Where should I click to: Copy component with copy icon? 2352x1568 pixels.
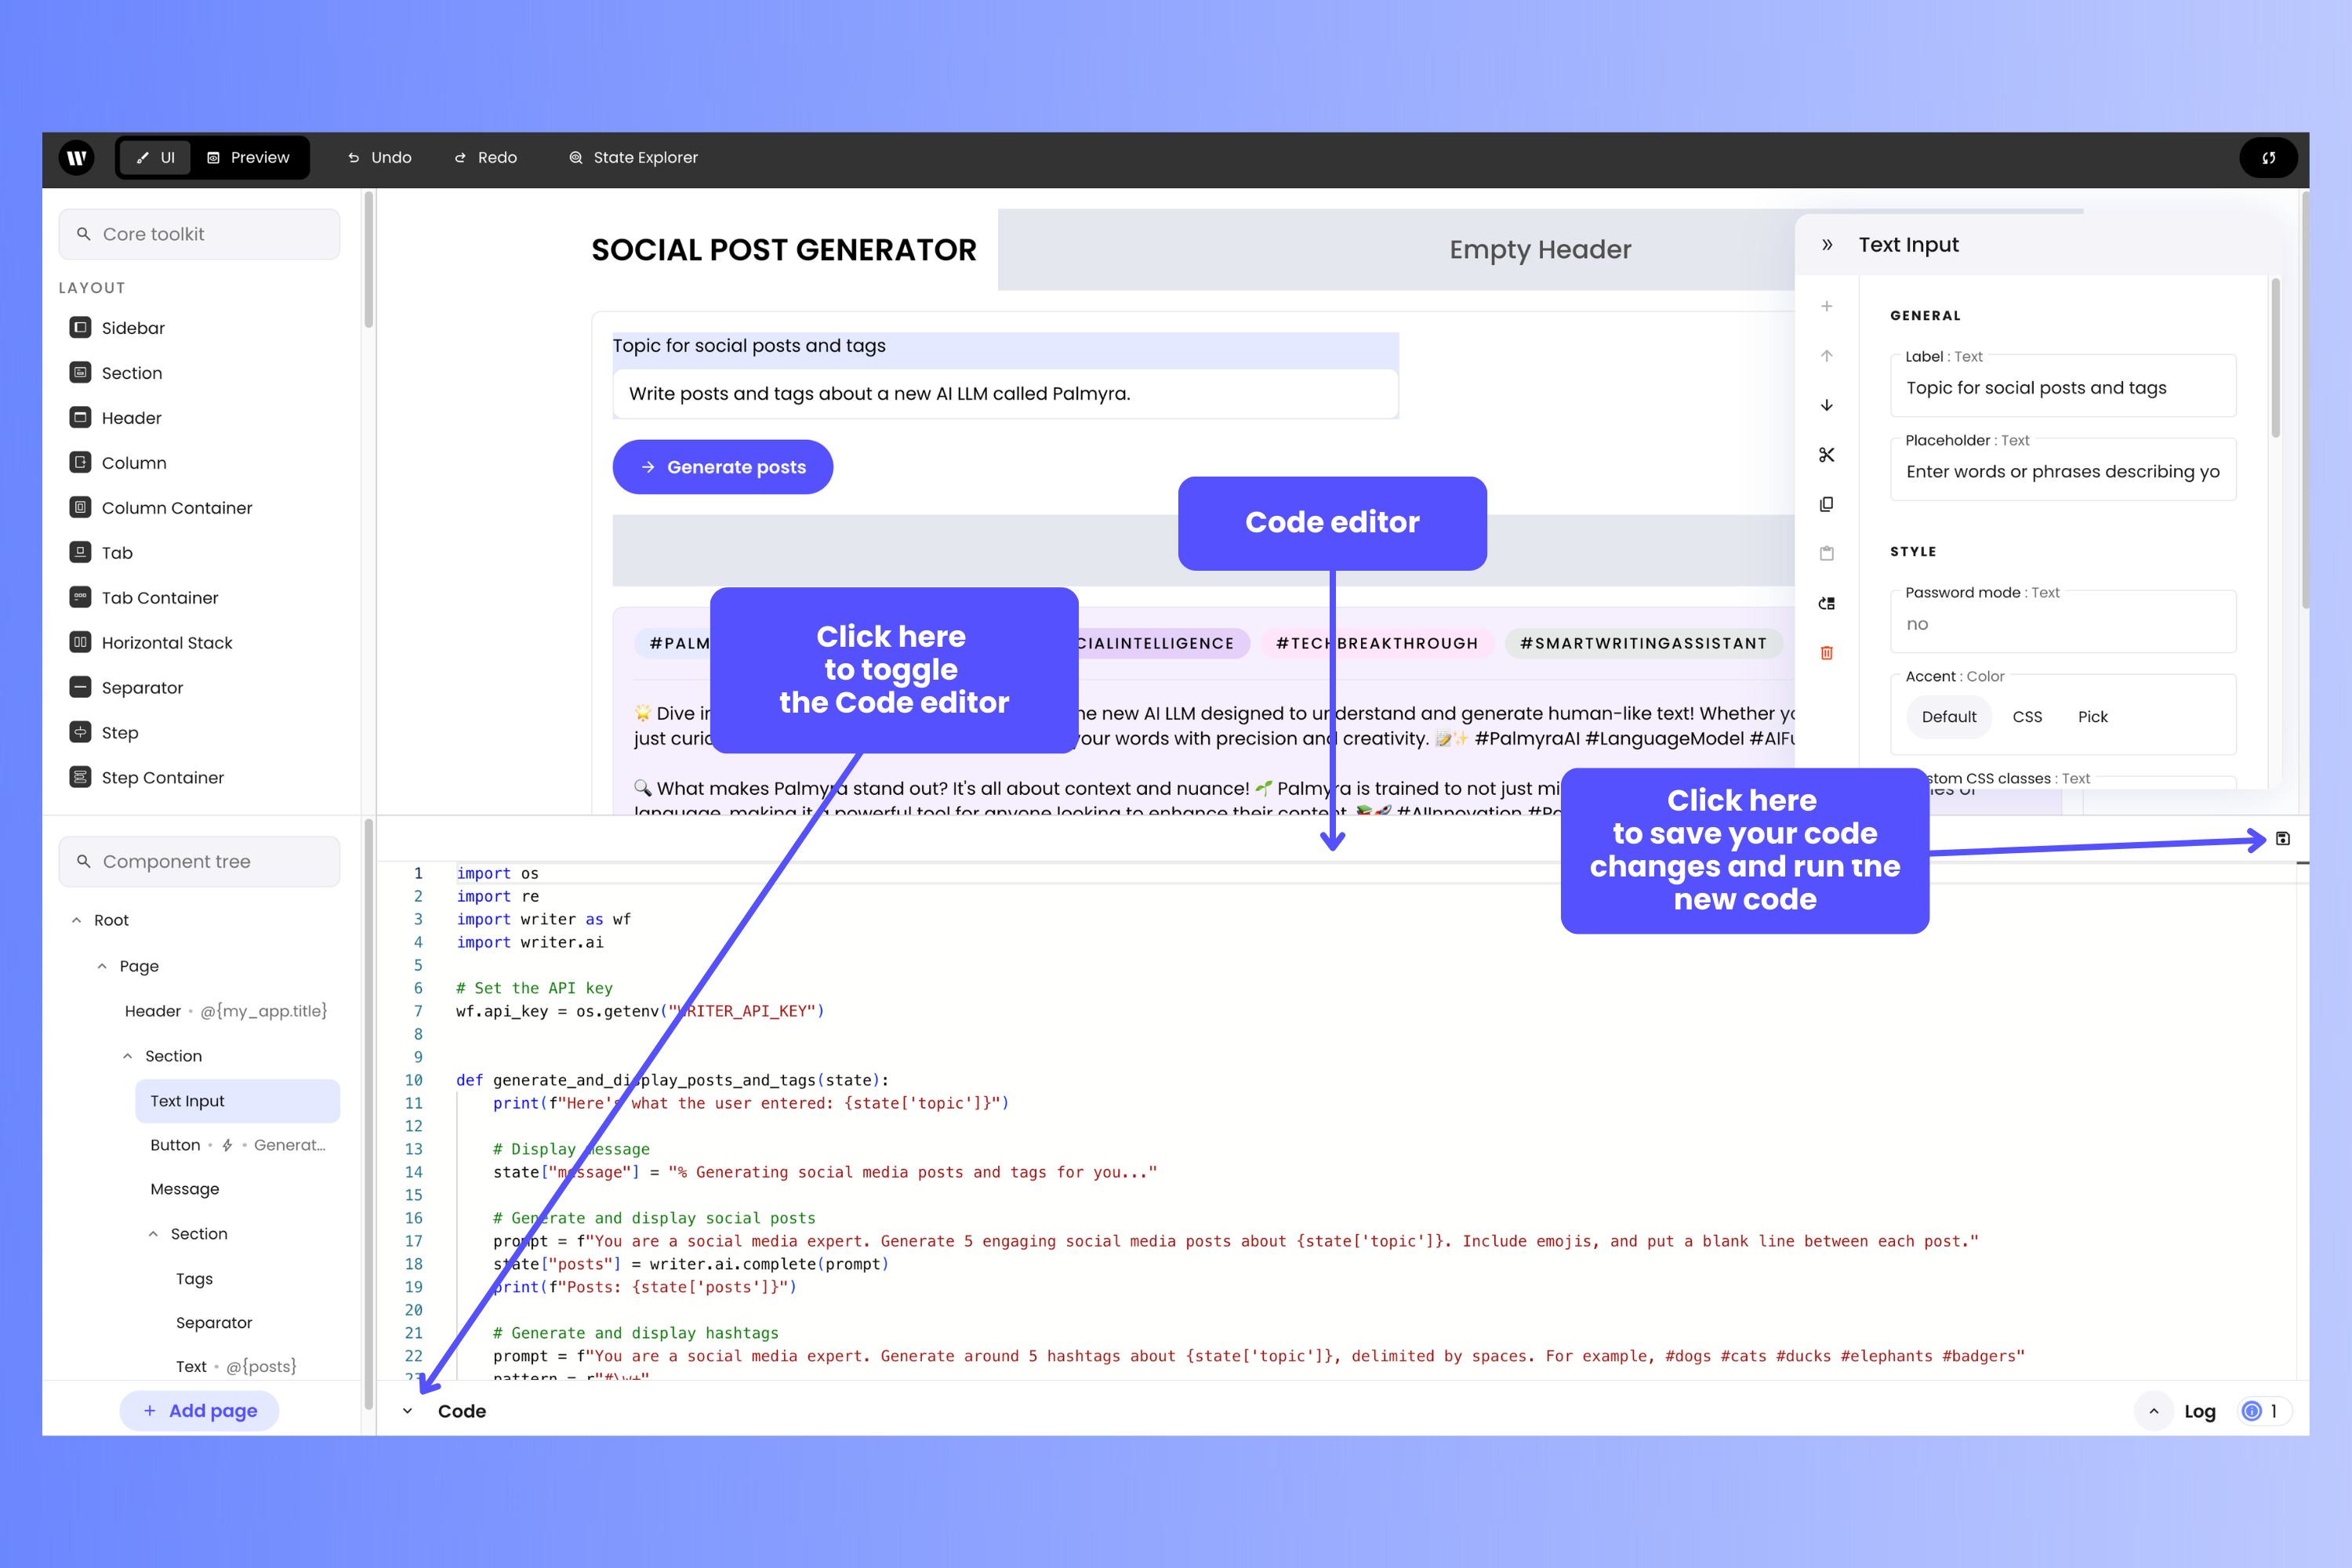[1827, 504]
